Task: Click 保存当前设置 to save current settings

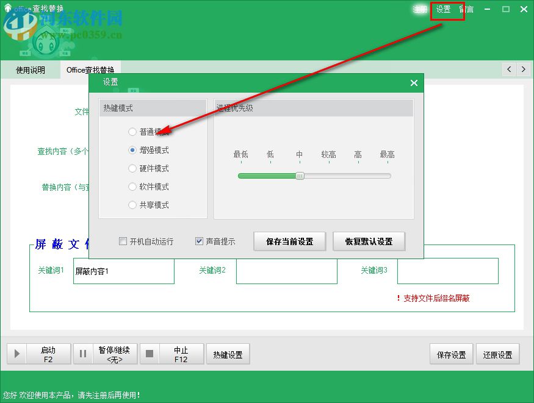Action: click(x=289, y=241)
